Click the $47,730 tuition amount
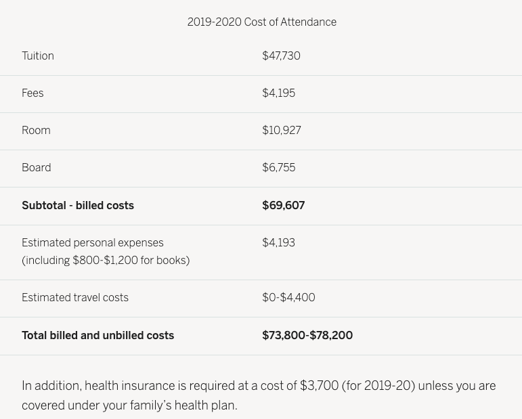Screen dimensions: 522x419 click(x=281, y=56)
